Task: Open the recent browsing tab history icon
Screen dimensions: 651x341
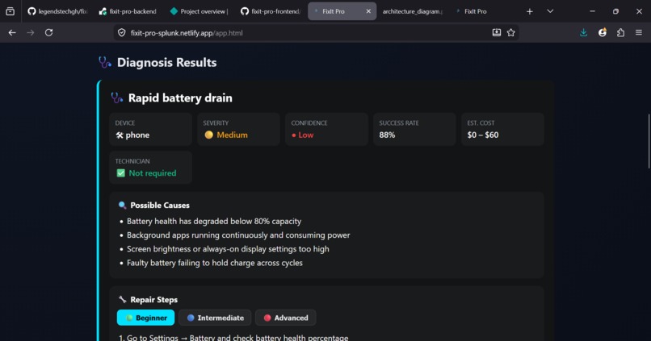Action: pyautogui.click(x=10, y=11)
